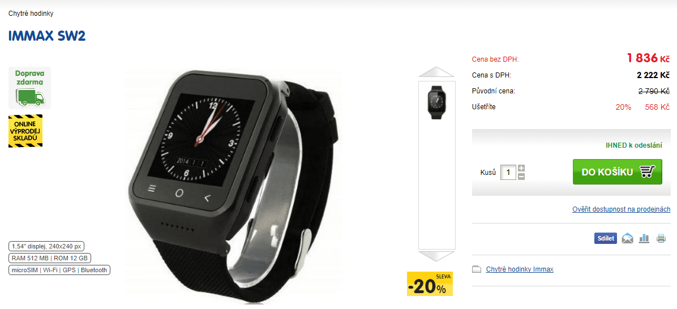Show next thumbnail with down arrow

[x=436, y=257]
